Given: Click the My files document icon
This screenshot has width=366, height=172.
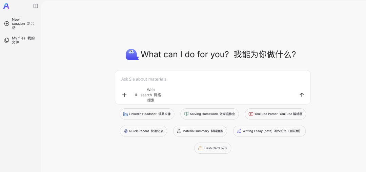Looking at the screenshot, I should [x=7, y=40].
